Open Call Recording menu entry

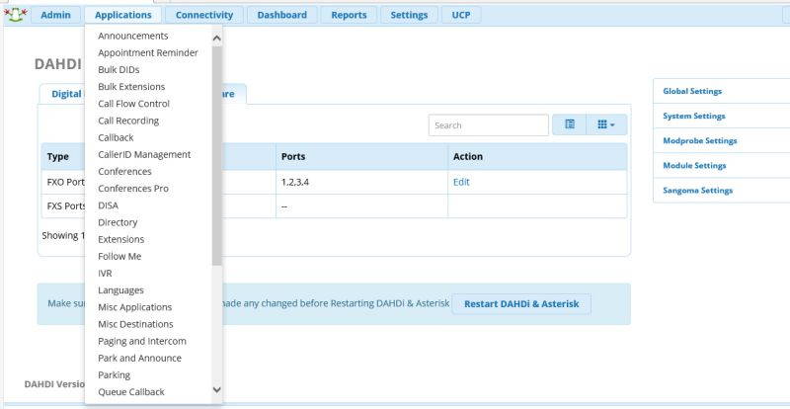click(x=128, y=121)
